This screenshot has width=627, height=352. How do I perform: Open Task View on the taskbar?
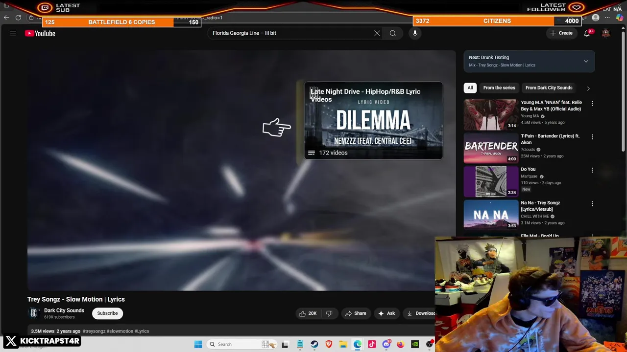pos(285,344)
